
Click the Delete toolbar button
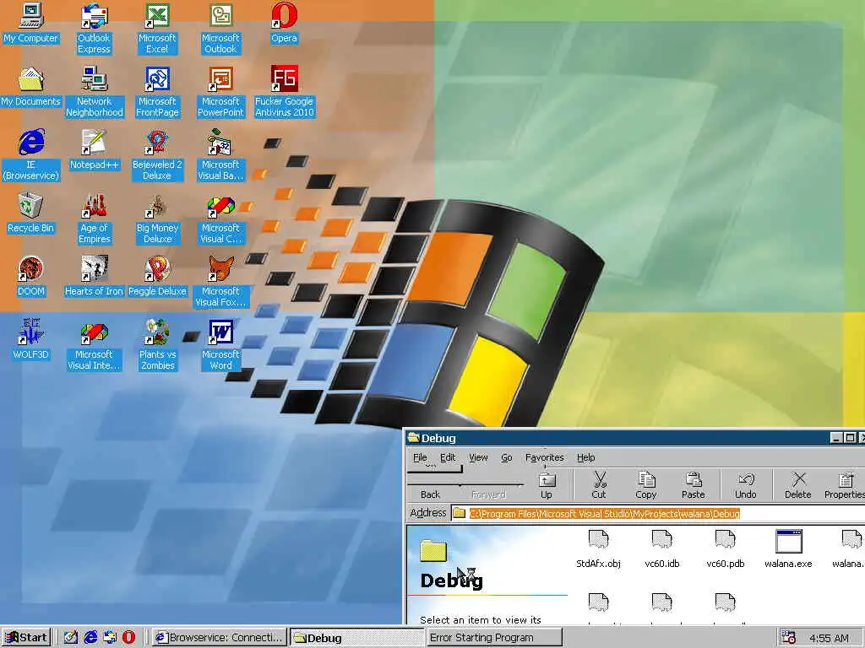tap(798, 485)
